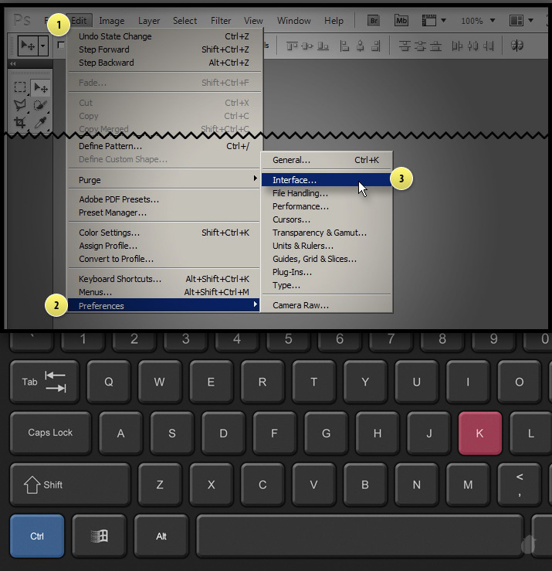The image size is (552, 571).
Task: Select the Crop tool
Action: tap(21, 122)
